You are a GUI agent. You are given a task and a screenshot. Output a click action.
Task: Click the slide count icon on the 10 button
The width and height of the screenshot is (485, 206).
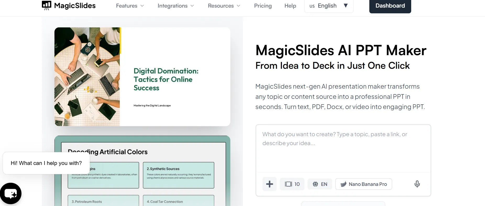pos(288,184)
